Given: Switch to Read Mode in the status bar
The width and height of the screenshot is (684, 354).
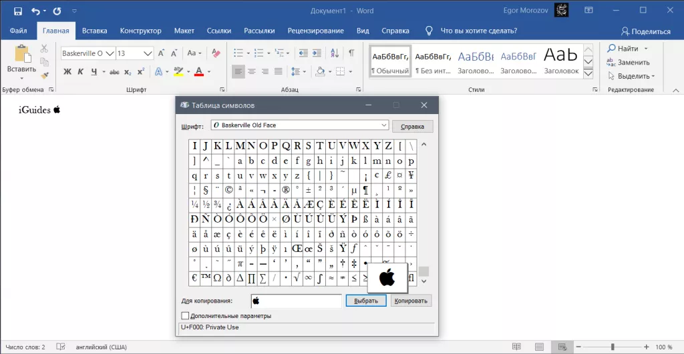Looking at the screenshot, I should pos(516,347).
